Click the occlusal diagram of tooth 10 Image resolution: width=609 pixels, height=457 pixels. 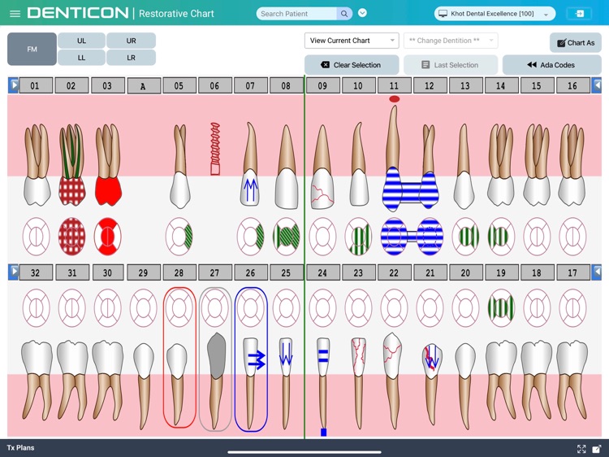(x=358, y=237)
